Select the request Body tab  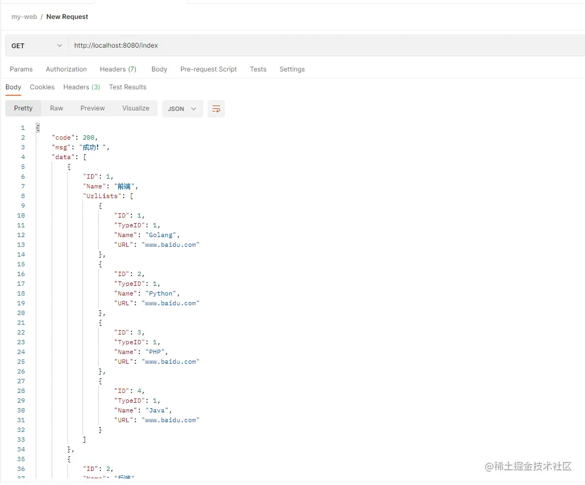pos(159,69)
